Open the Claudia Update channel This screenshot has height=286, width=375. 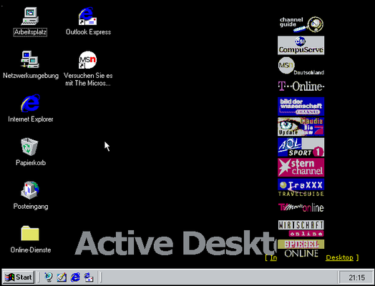(301, 127)
